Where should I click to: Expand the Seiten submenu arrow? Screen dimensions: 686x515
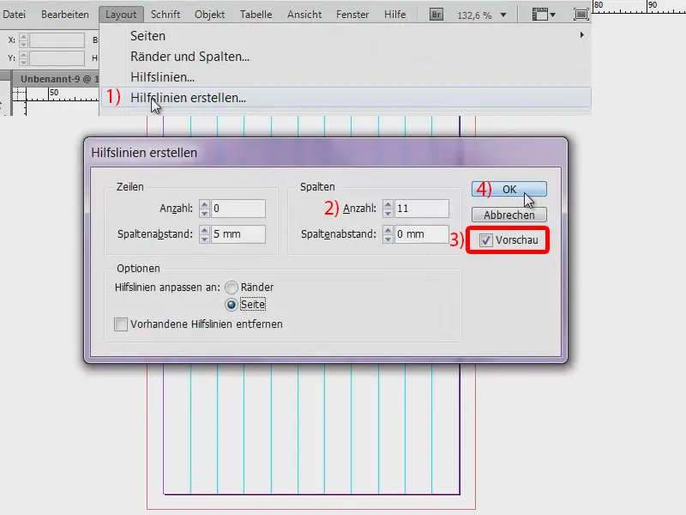tap(582, 35)
